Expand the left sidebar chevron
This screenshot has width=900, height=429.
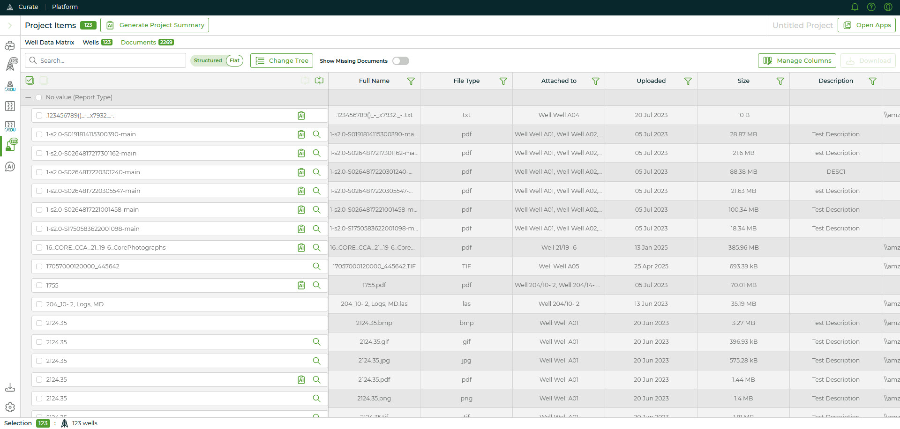(x=10, y=26)
